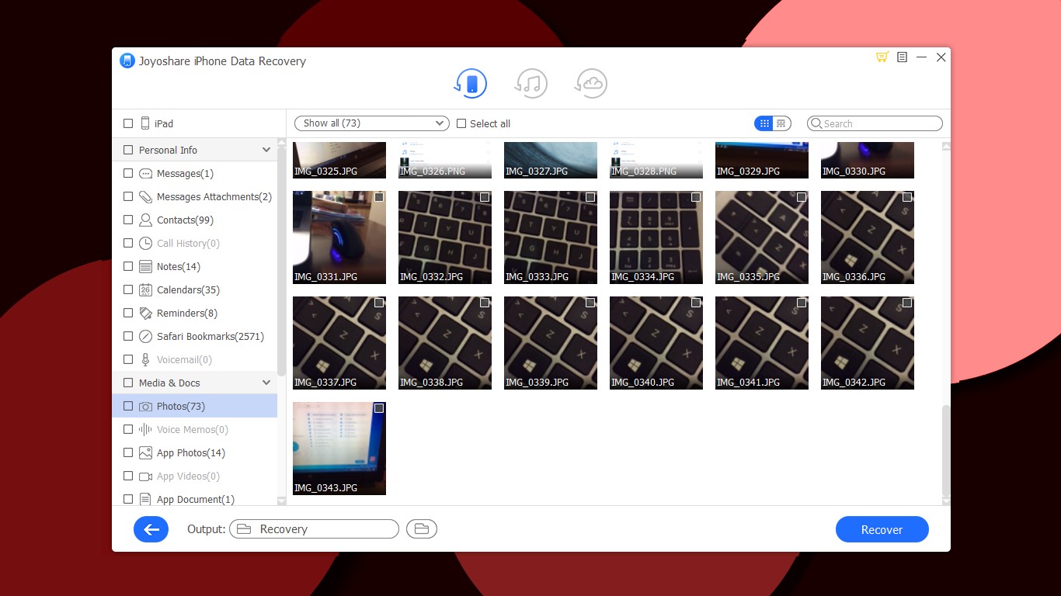Select checkbox on IMG_0335.JPG thumbnail
This screenshot has height=596, width=1061.
pos(802,198)
